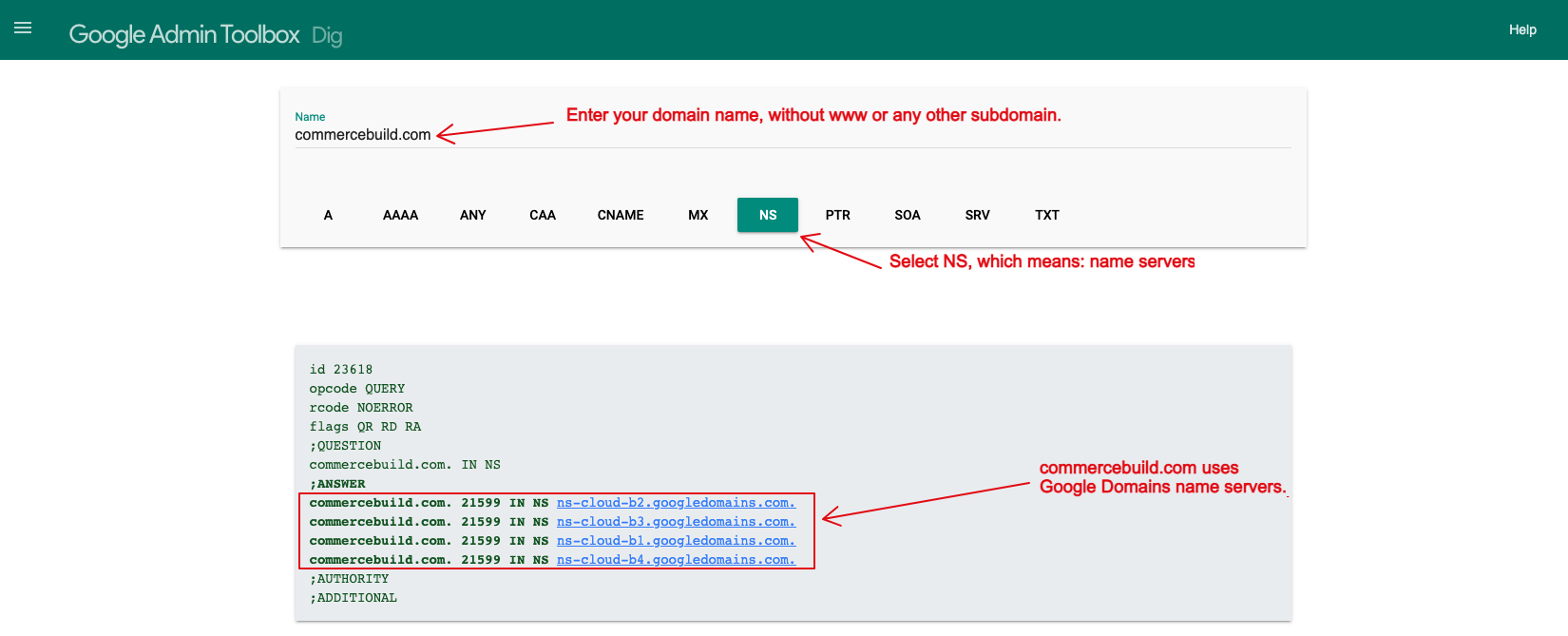Open the hamburger navigation menu
Viewport: 1568px width, 636px height.
tap(23, 29)
